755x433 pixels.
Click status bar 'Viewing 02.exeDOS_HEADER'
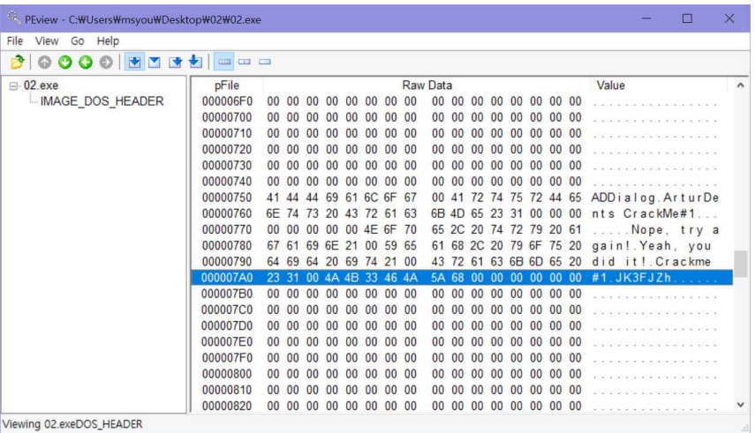[72, 424]
